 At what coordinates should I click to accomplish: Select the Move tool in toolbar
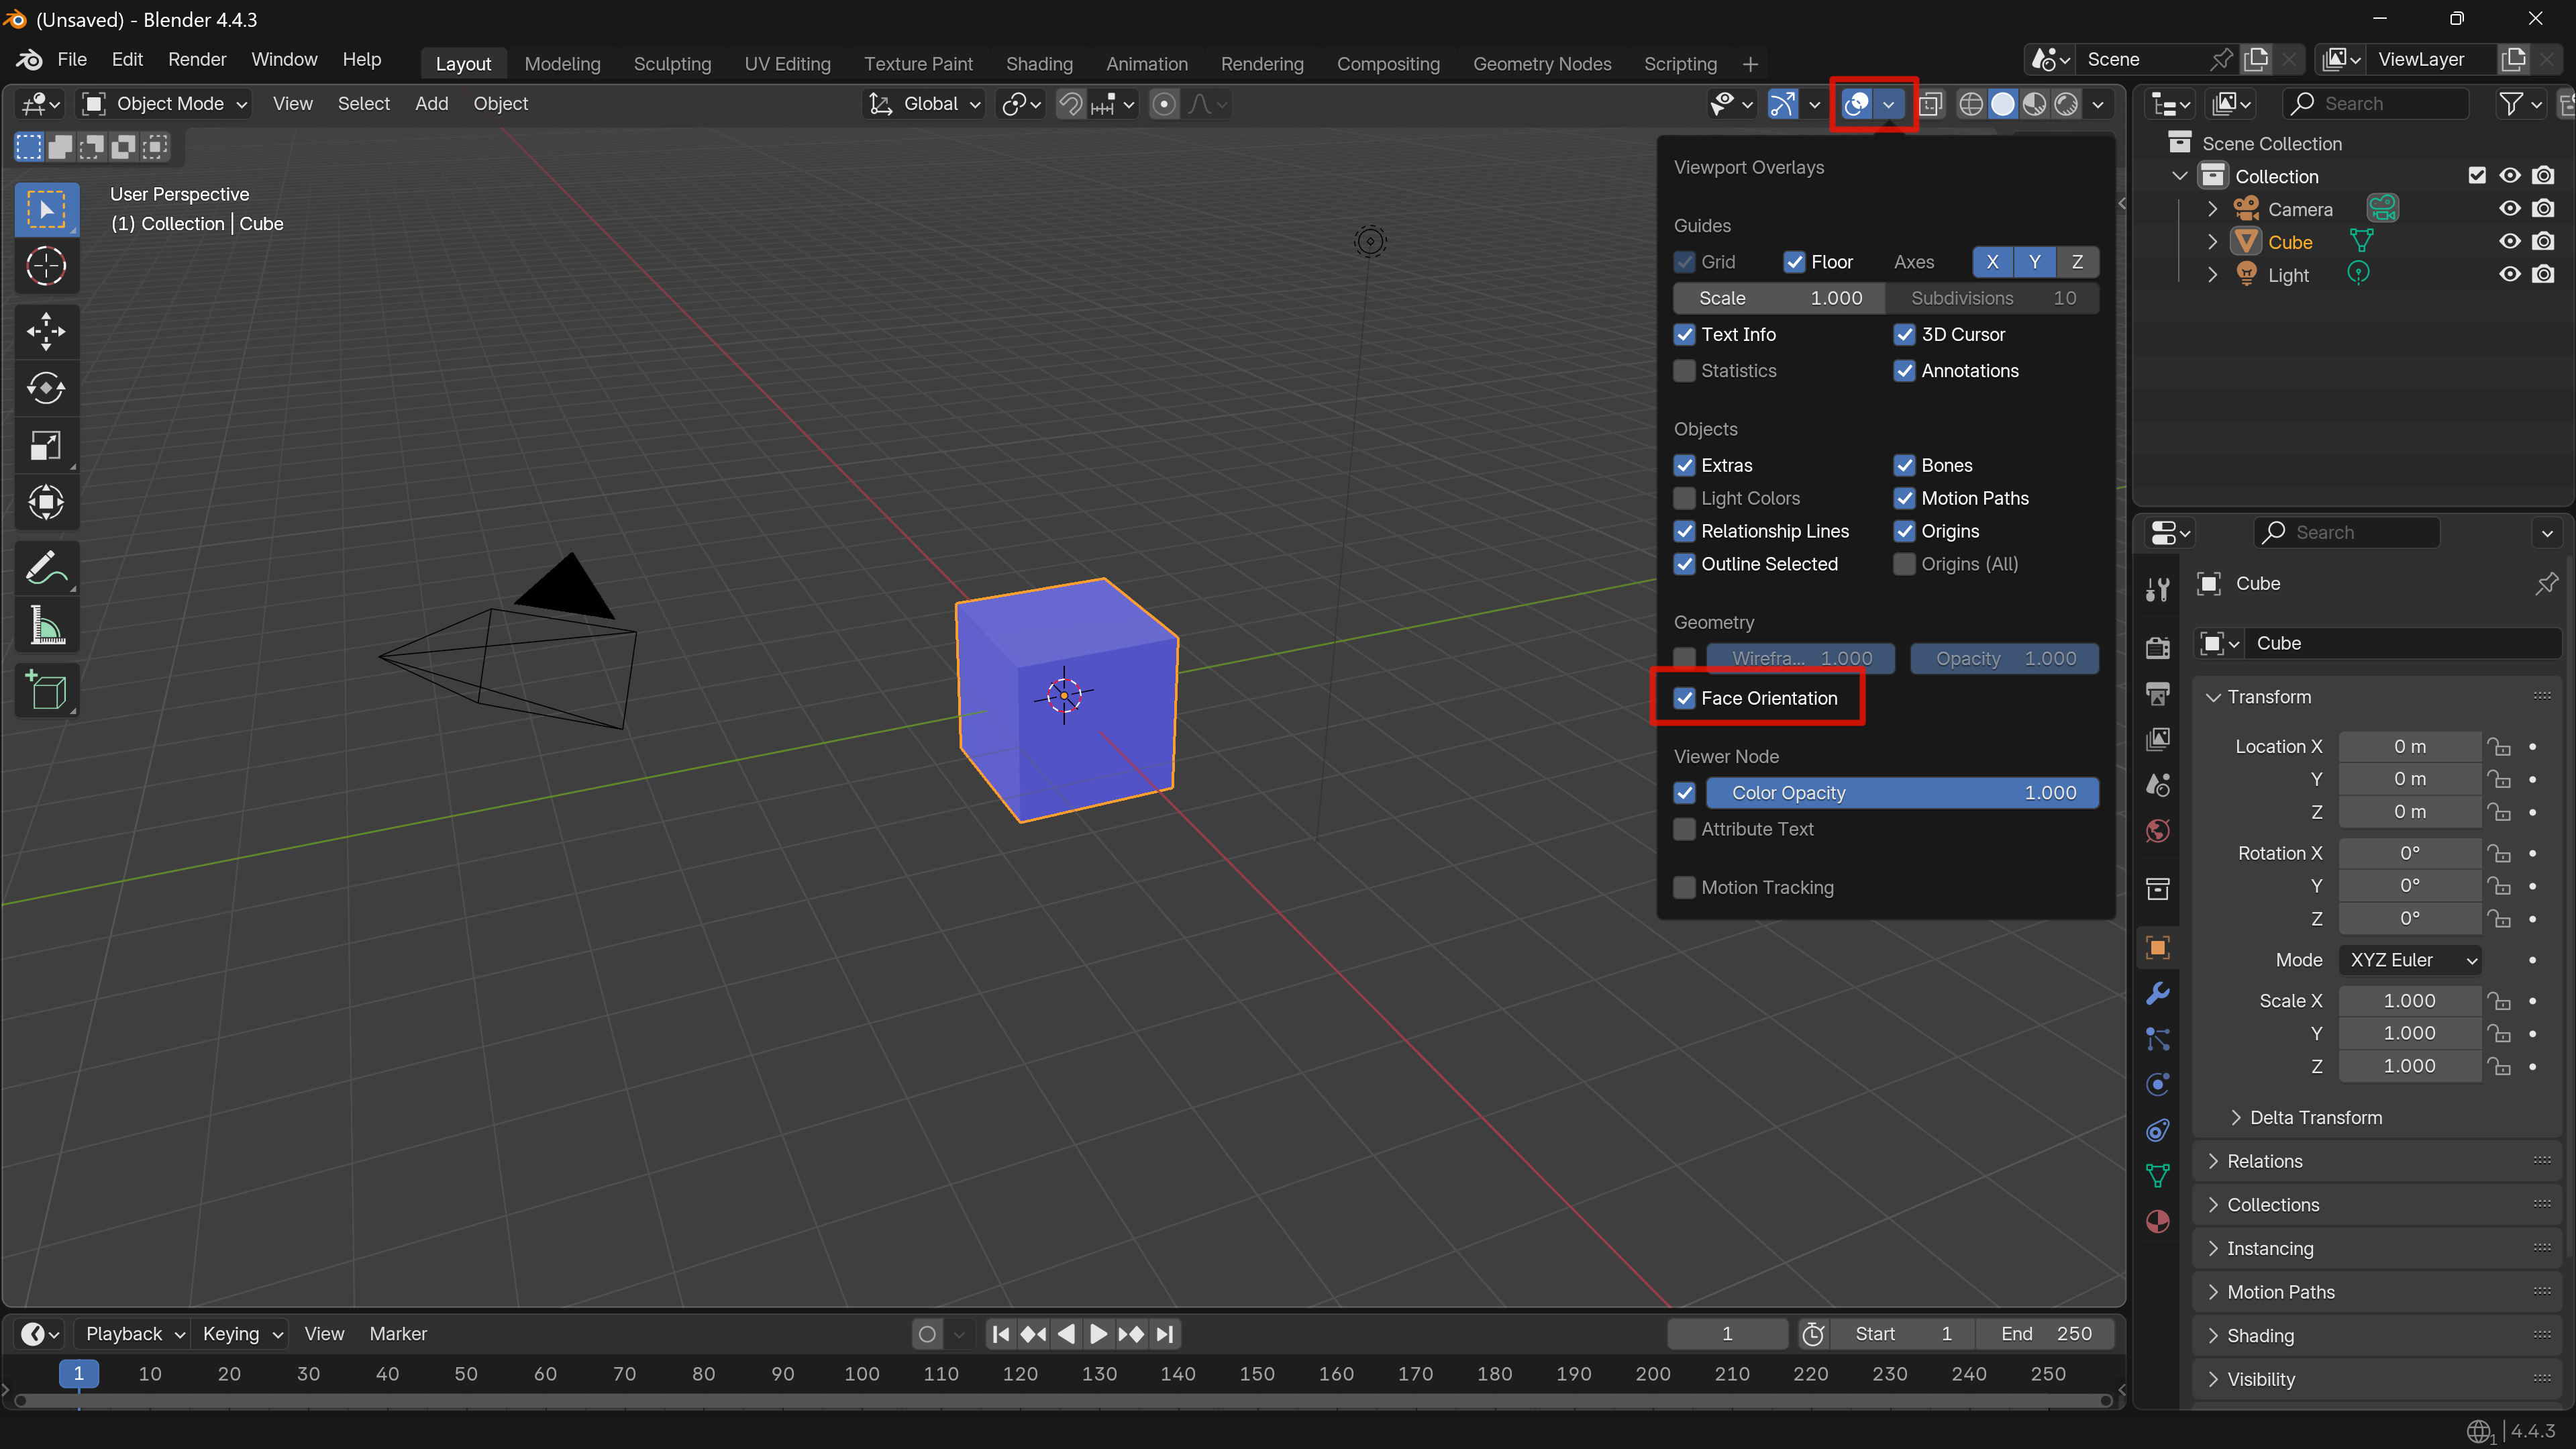tap(46, 331)
